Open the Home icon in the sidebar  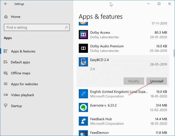[6, 17]
